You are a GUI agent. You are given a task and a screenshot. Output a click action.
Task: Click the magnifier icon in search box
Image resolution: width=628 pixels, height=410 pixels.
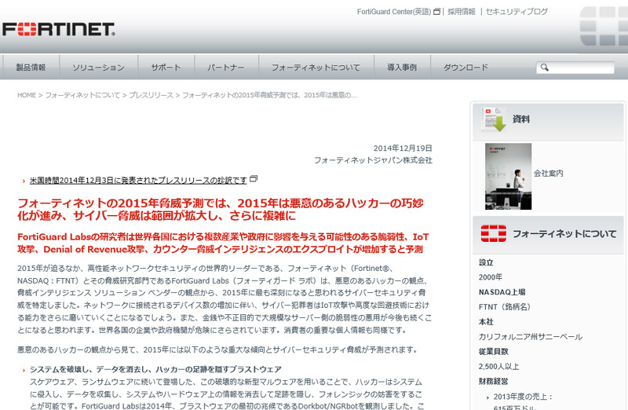pyautogui.click(x=543, y=68)
